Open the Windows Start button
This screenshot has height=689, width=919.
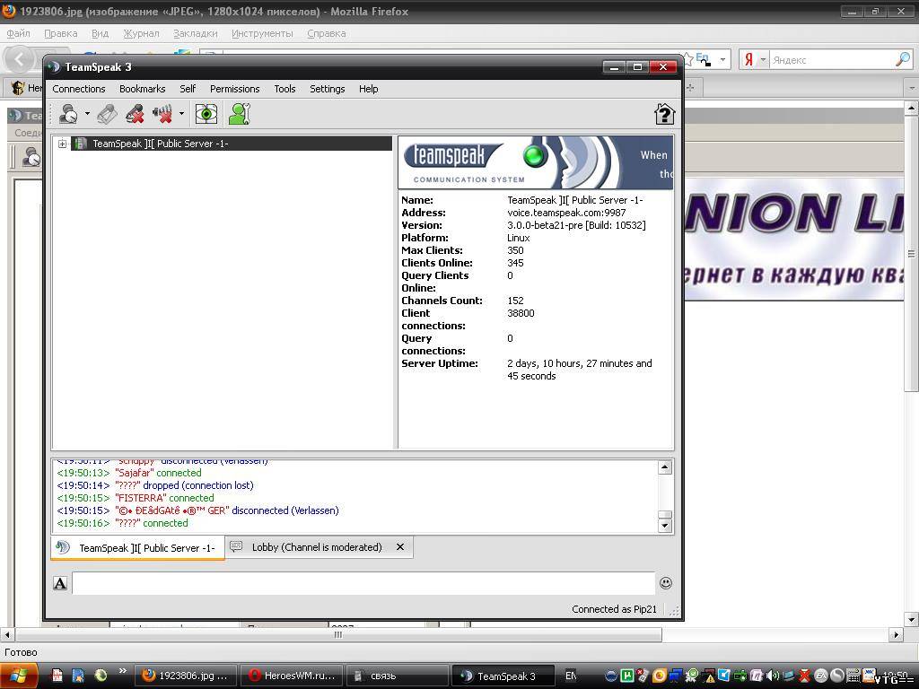[19, 676]
